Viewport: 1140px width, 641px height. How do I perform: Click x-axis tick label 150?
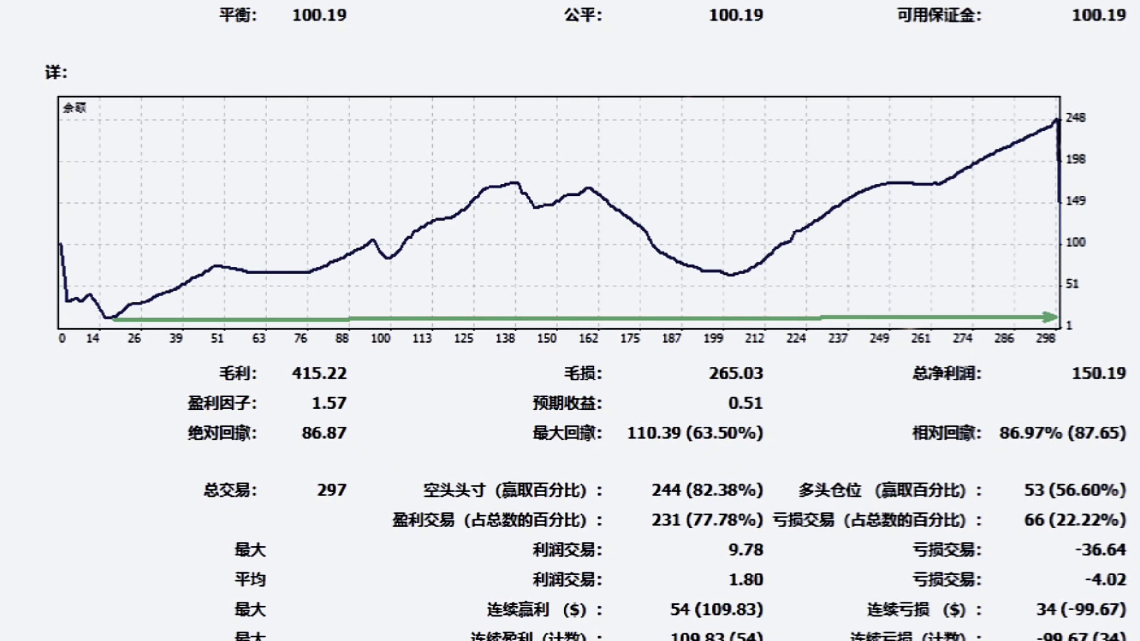pyautogui.click(x=546, y=338)
